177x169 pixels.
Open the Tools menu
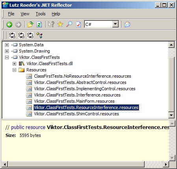tap(41, 14)
